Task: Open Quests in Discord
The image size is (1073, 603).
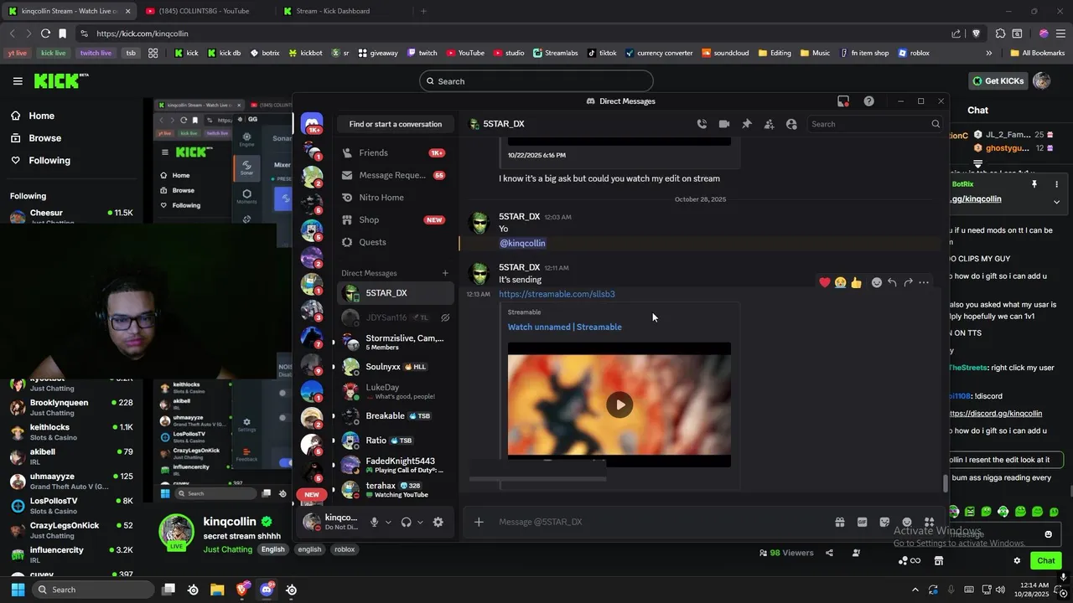Action: click(x=396, y=242)
